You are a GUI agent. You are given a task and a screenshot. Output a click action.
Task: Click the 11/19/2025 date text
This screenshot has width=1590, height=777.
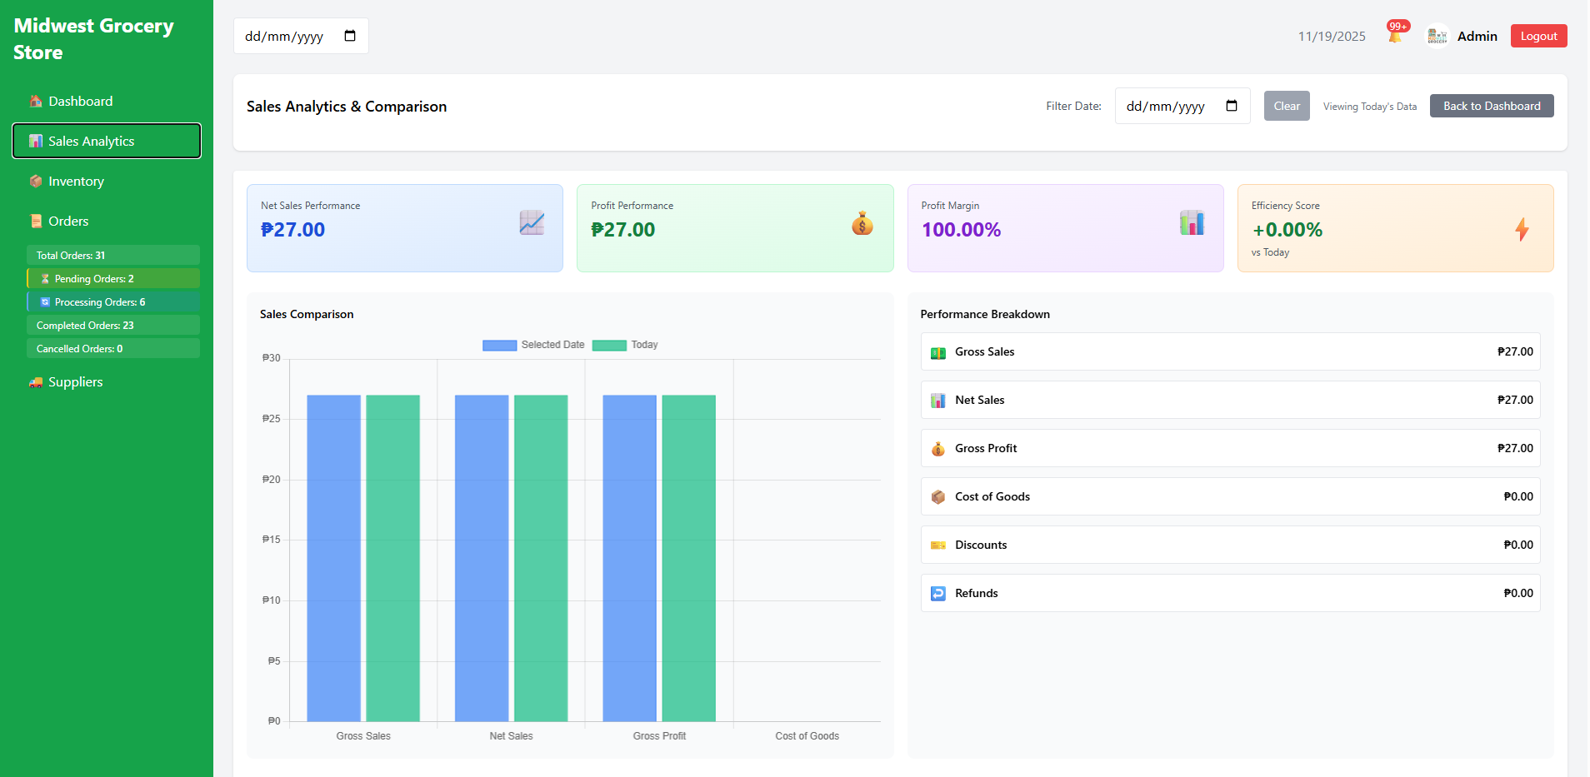tap(1332, 36)
